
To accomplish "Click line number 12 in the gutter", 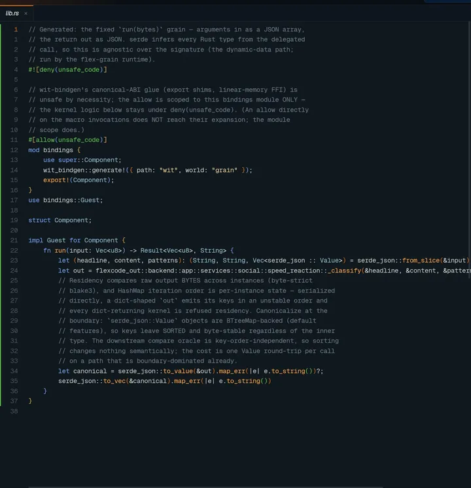I will tap(14, 150).
